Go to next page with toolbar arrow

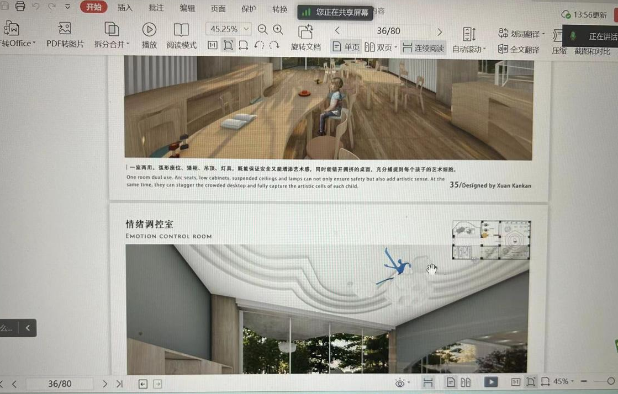440,31
